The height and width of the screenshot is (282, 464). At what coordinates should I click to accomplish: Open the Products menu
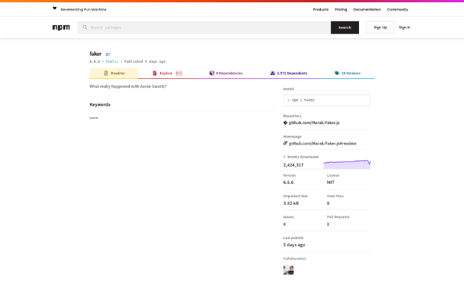pos(321,9)
